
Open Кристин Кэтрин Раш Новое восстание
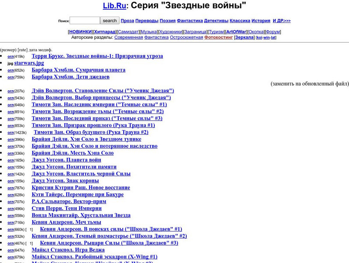pos(81,187)
